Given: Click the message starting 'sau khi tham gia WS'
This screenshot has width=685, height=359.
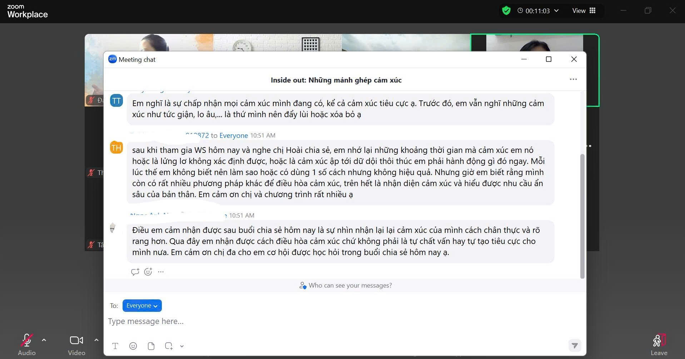Looking at the screenshot, I should tap(341, 172).
